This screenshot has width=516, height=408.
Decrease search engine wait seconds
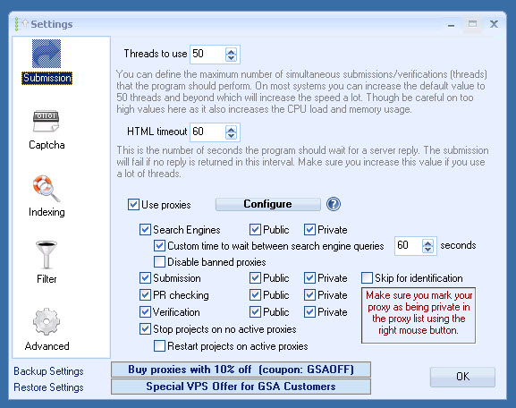[x=427, y=250]
